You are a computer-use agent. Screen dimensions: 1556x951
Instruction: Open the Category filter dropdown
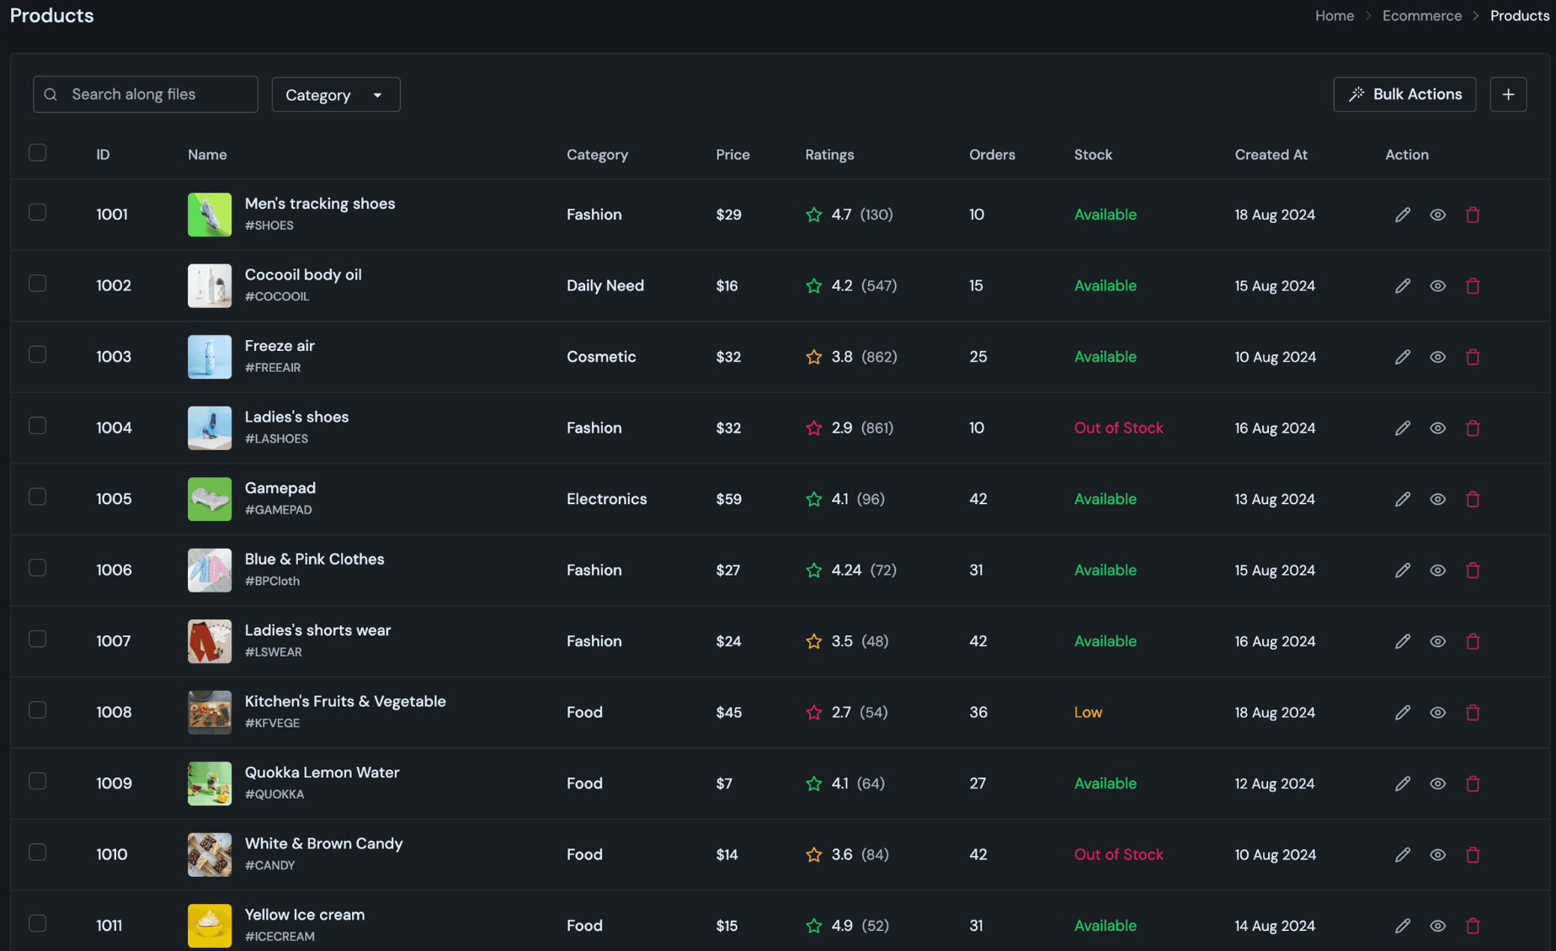tap(335, 94)
